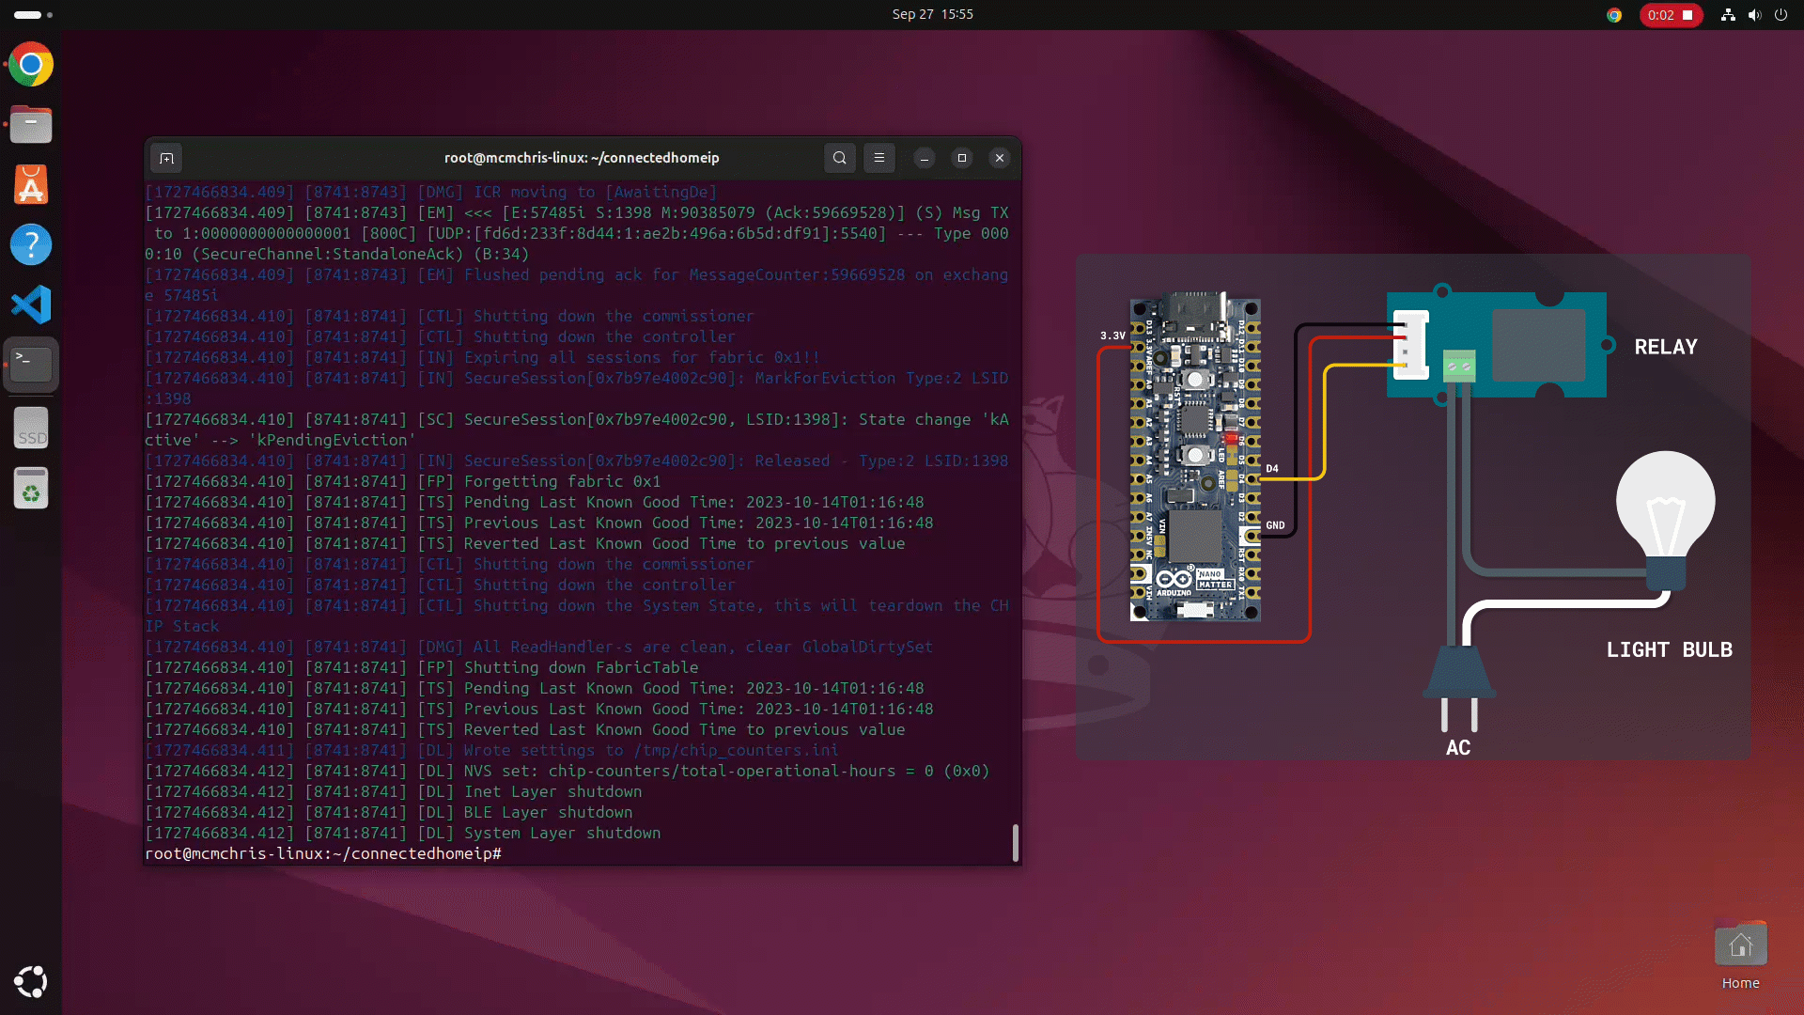Screen dimensions: 1804x1015
Task: Open Files manager in dock
Action: pos(31,124)
